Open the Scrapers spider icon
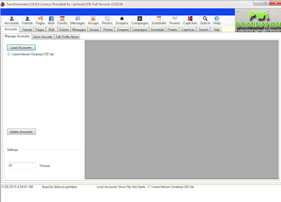The width and height of the screenshot is (281, 202). click(122, 21)
